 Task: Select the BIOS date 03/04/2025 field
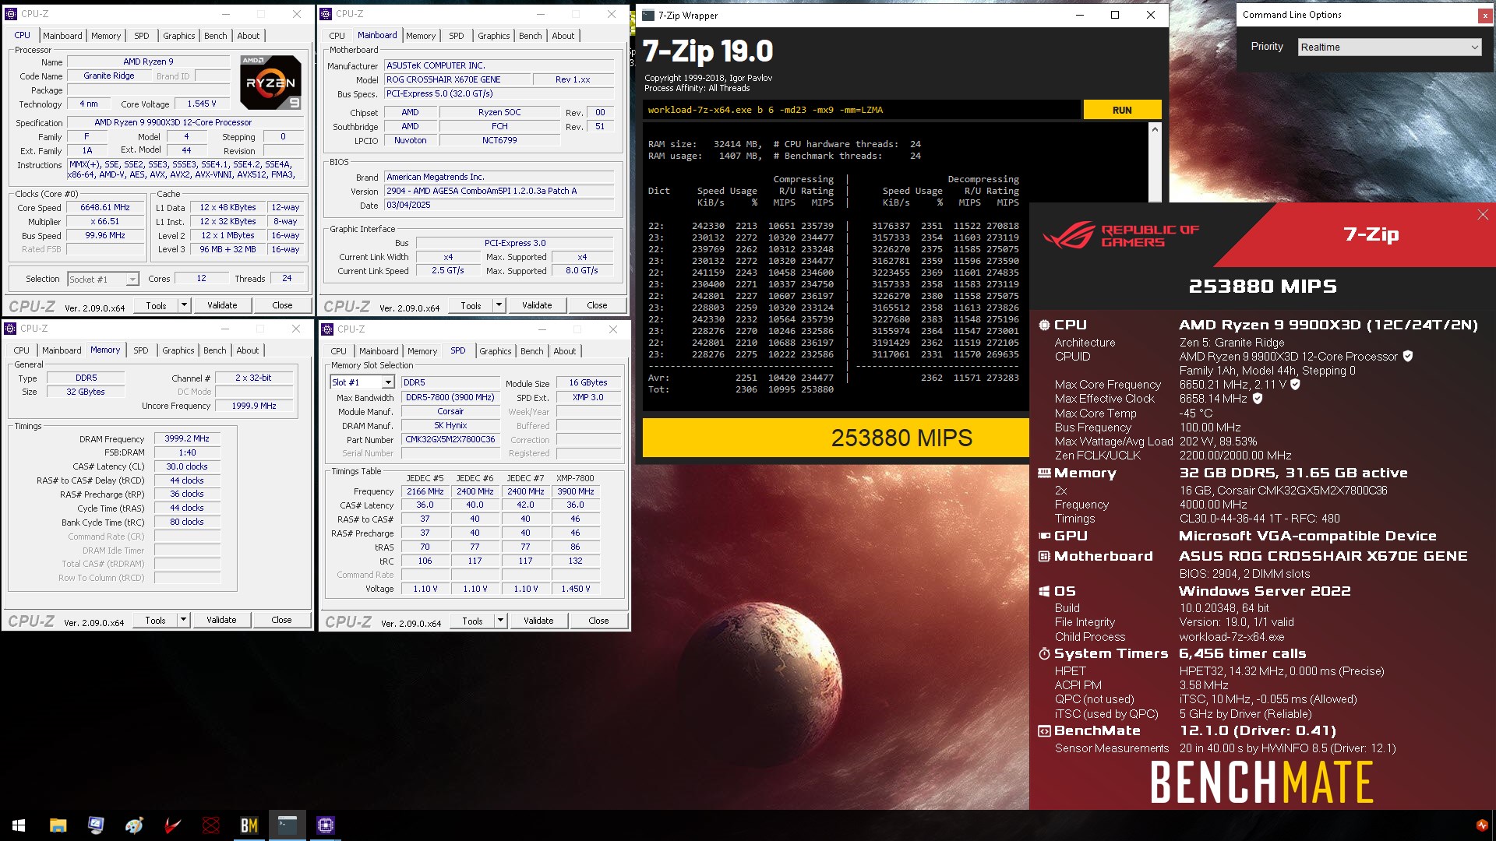point(499,206)
